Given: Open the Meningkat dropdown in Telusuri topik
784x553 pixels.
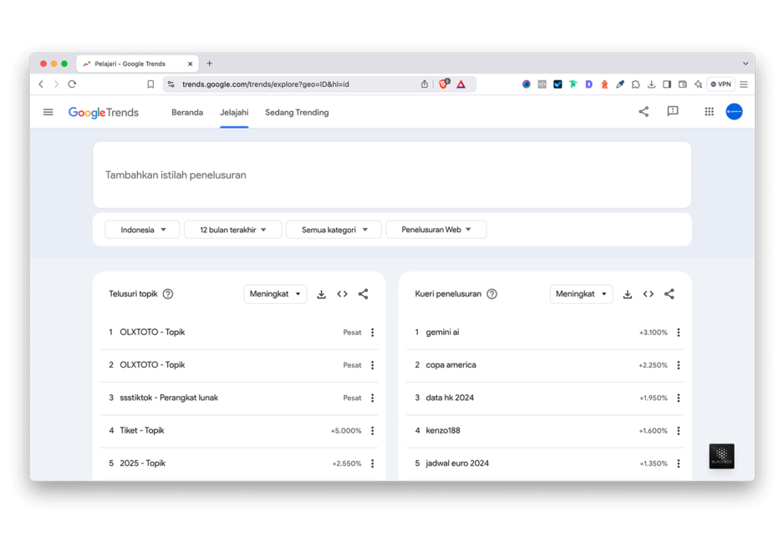Looking at the screenshot, I should (275, 293).
